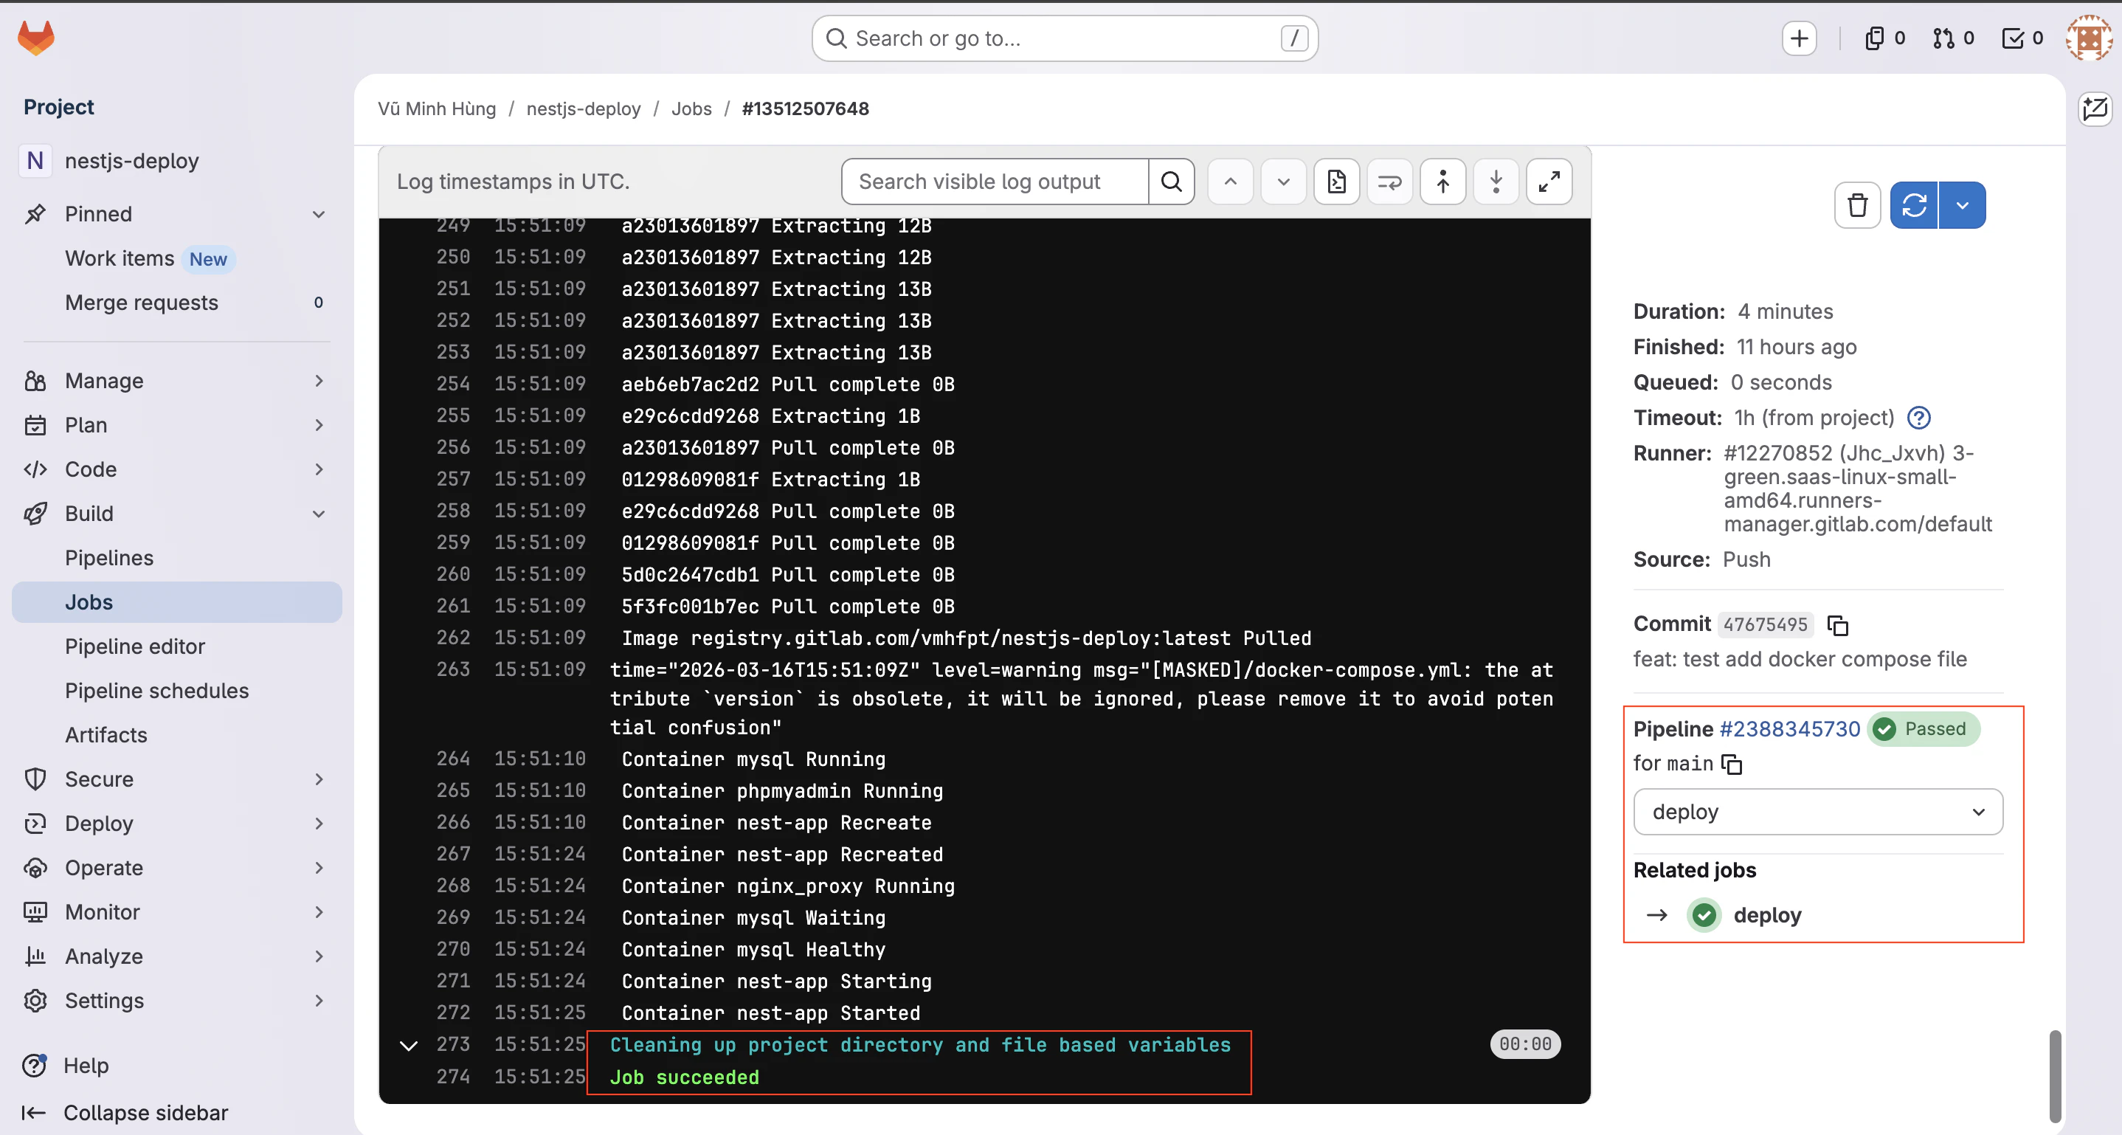The height and width of the screenshot is (1135, 2122).
Task: Expand the Operate menu
Action: coord(319,868)
